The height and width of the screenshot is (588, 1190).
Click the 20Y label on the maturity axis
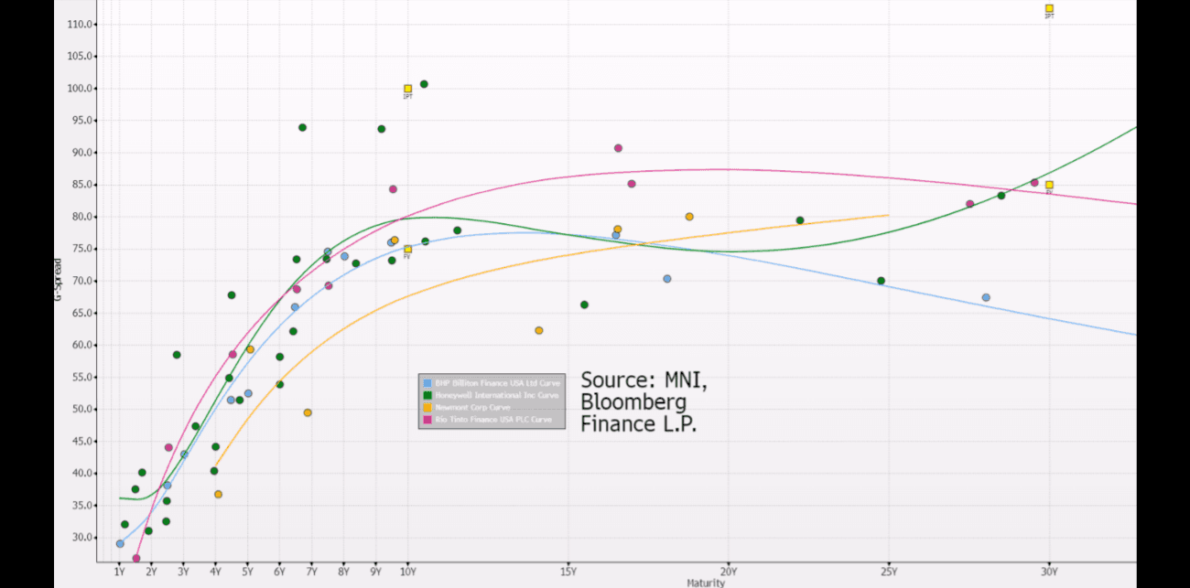[729, 572]
